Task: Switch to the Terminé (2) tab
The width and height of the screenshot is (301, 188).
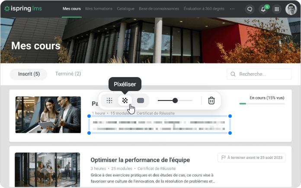Action: click(x=68, y=74)
